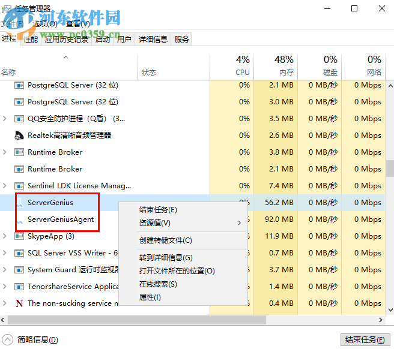The height and width of the screenshot is (349, 394).
Task: Click the ServerGeniusAgent process icon
Action: tap(20, 221)
